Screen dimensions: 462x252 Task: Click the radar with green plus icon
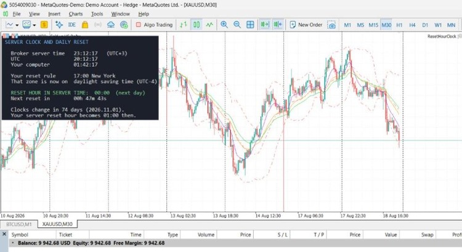point(124,25)
